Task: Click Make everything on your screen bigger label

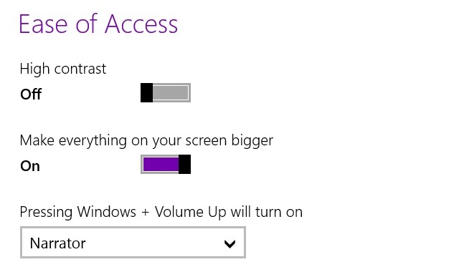Action: coord(146,140)
